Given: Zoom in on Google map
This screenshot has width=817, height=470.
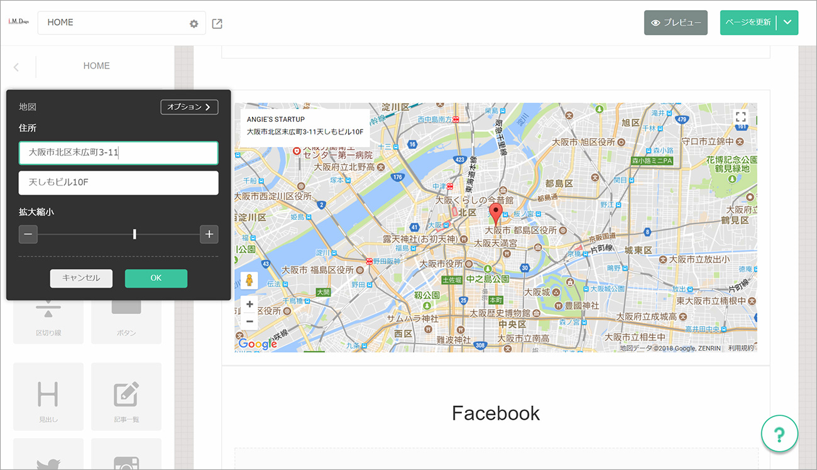Looking at the screenshot, I should pyautogui.click(x=249, y=304).
